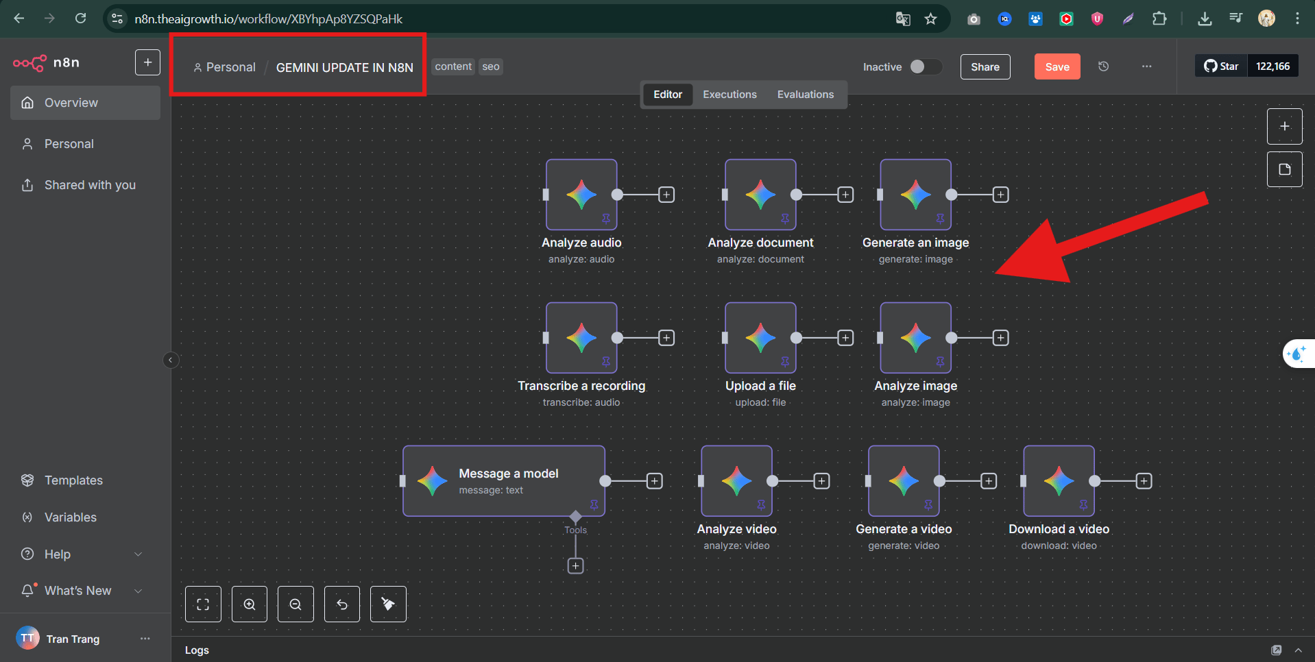Click the Download a video node
The image size is (1315, 662).
[1059, 481]
